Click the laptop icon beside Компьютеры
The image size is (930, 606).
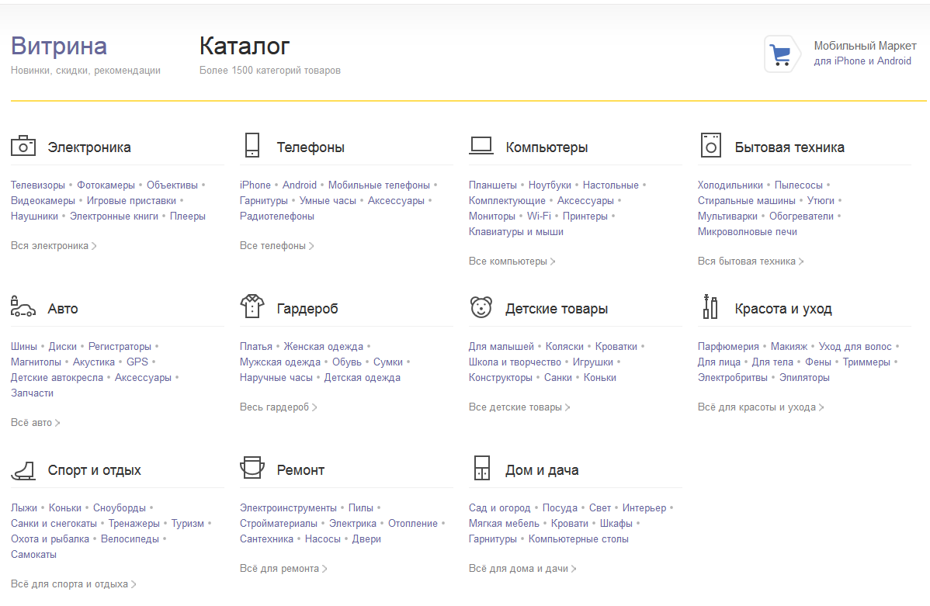pyautogui.click(x=481, y=145)
